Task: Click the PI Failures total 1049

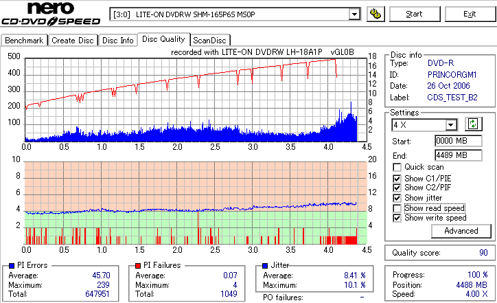Action: [229, 294]
